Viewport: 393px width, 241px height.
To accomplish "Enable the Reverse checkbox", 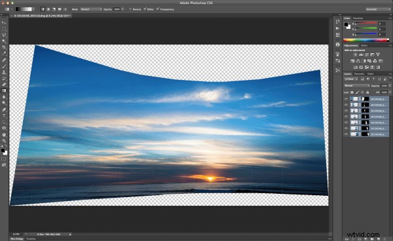I will [x=130, y=9].
